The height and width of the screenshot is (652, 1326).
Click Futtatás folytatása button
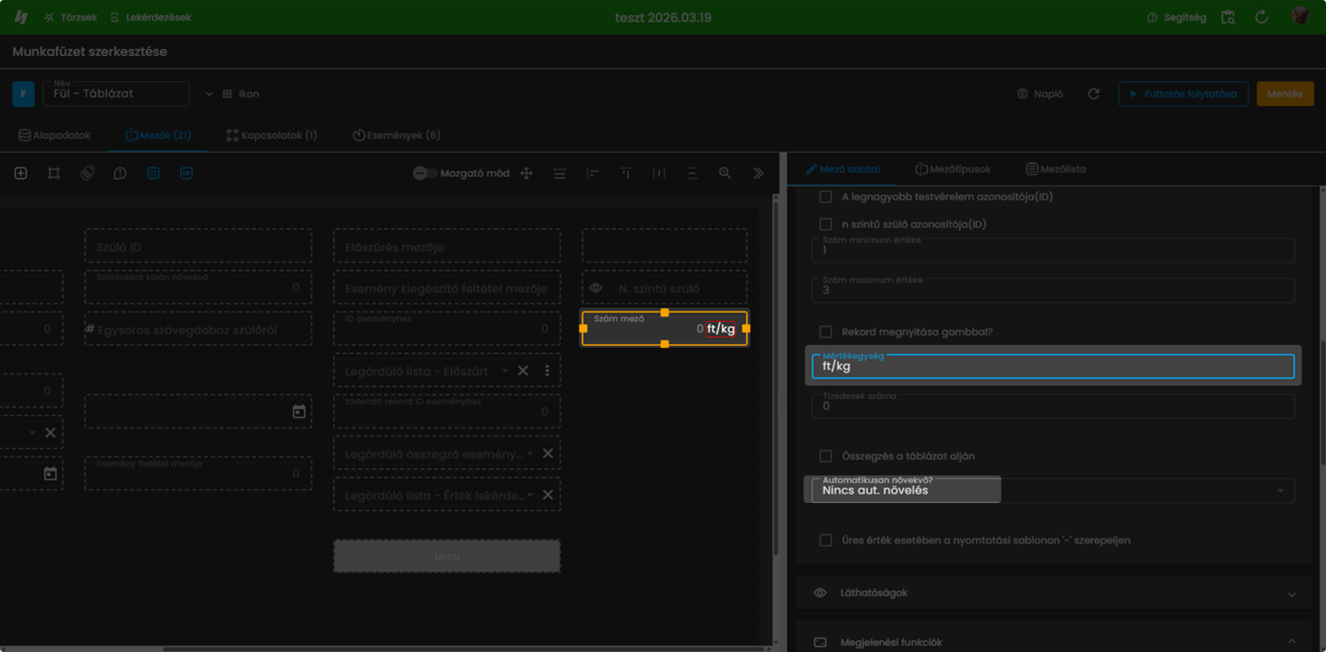click(x=1183, y=94)
